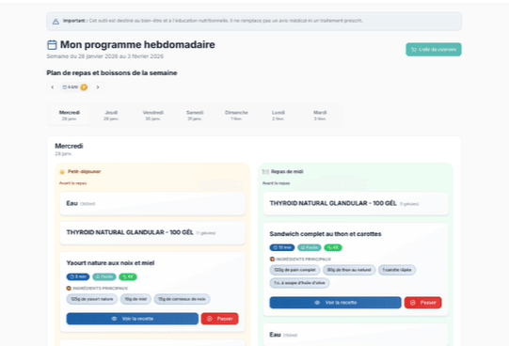
Task: Click the calendar icon in the week selector
Action: 64,86
